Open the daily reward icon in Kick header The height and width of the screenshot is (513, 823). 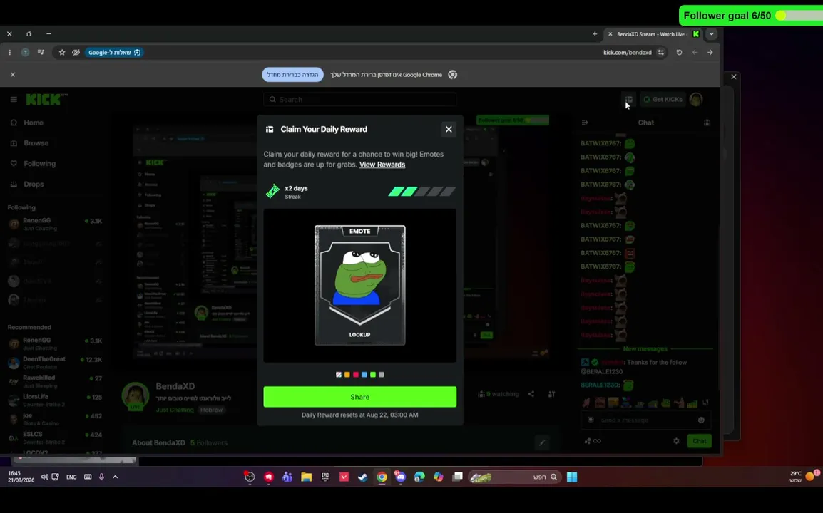[x=628, y=99]
